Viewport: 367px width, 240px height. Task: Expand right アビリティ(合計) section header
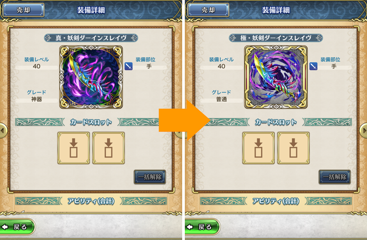pos(276,201)
